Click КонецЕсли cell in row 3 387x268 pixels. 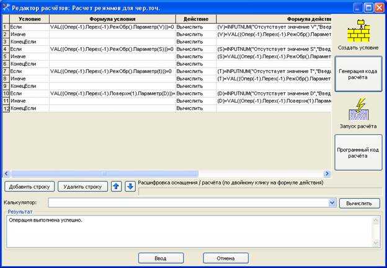click(29, 41)
